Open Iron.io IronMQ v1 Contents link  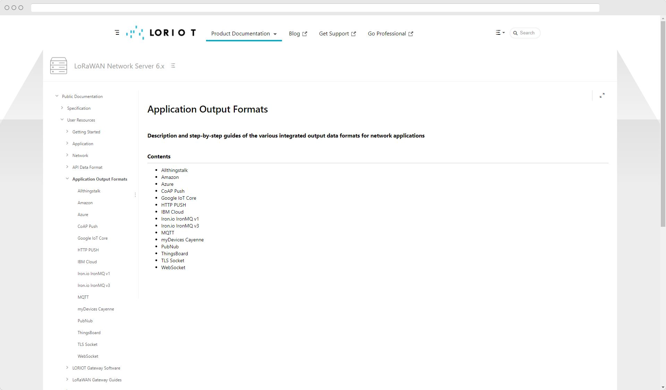180,219
